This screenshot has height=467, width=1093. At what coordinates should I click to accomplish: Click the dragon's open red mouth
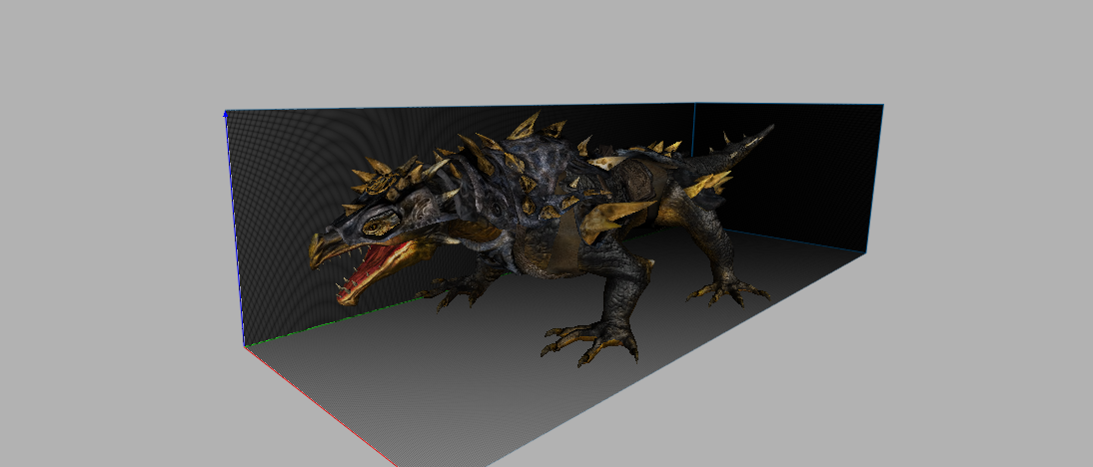(373, 268)
